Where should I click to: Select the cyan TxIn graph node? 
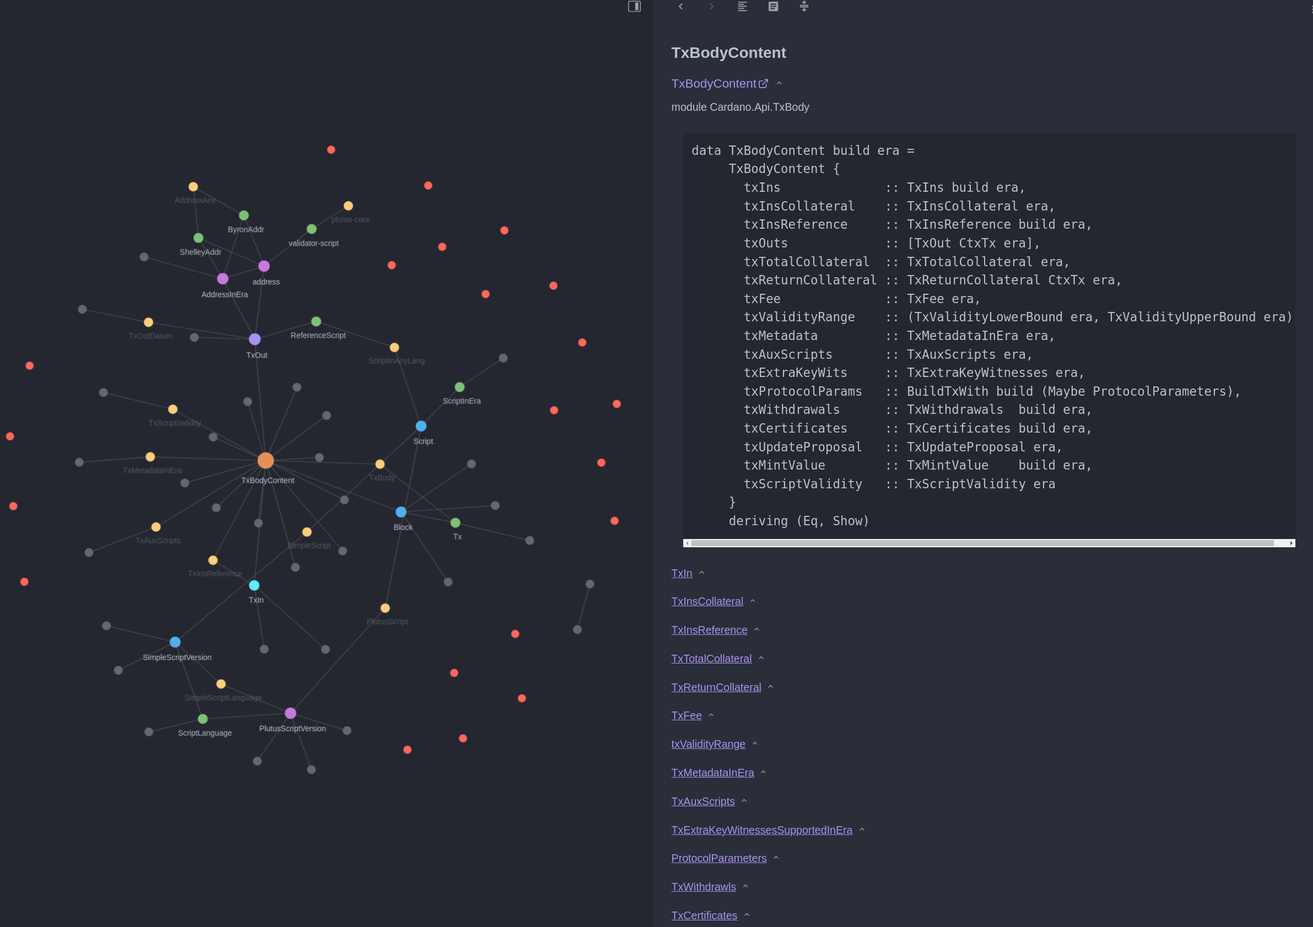tap(255, 585)
